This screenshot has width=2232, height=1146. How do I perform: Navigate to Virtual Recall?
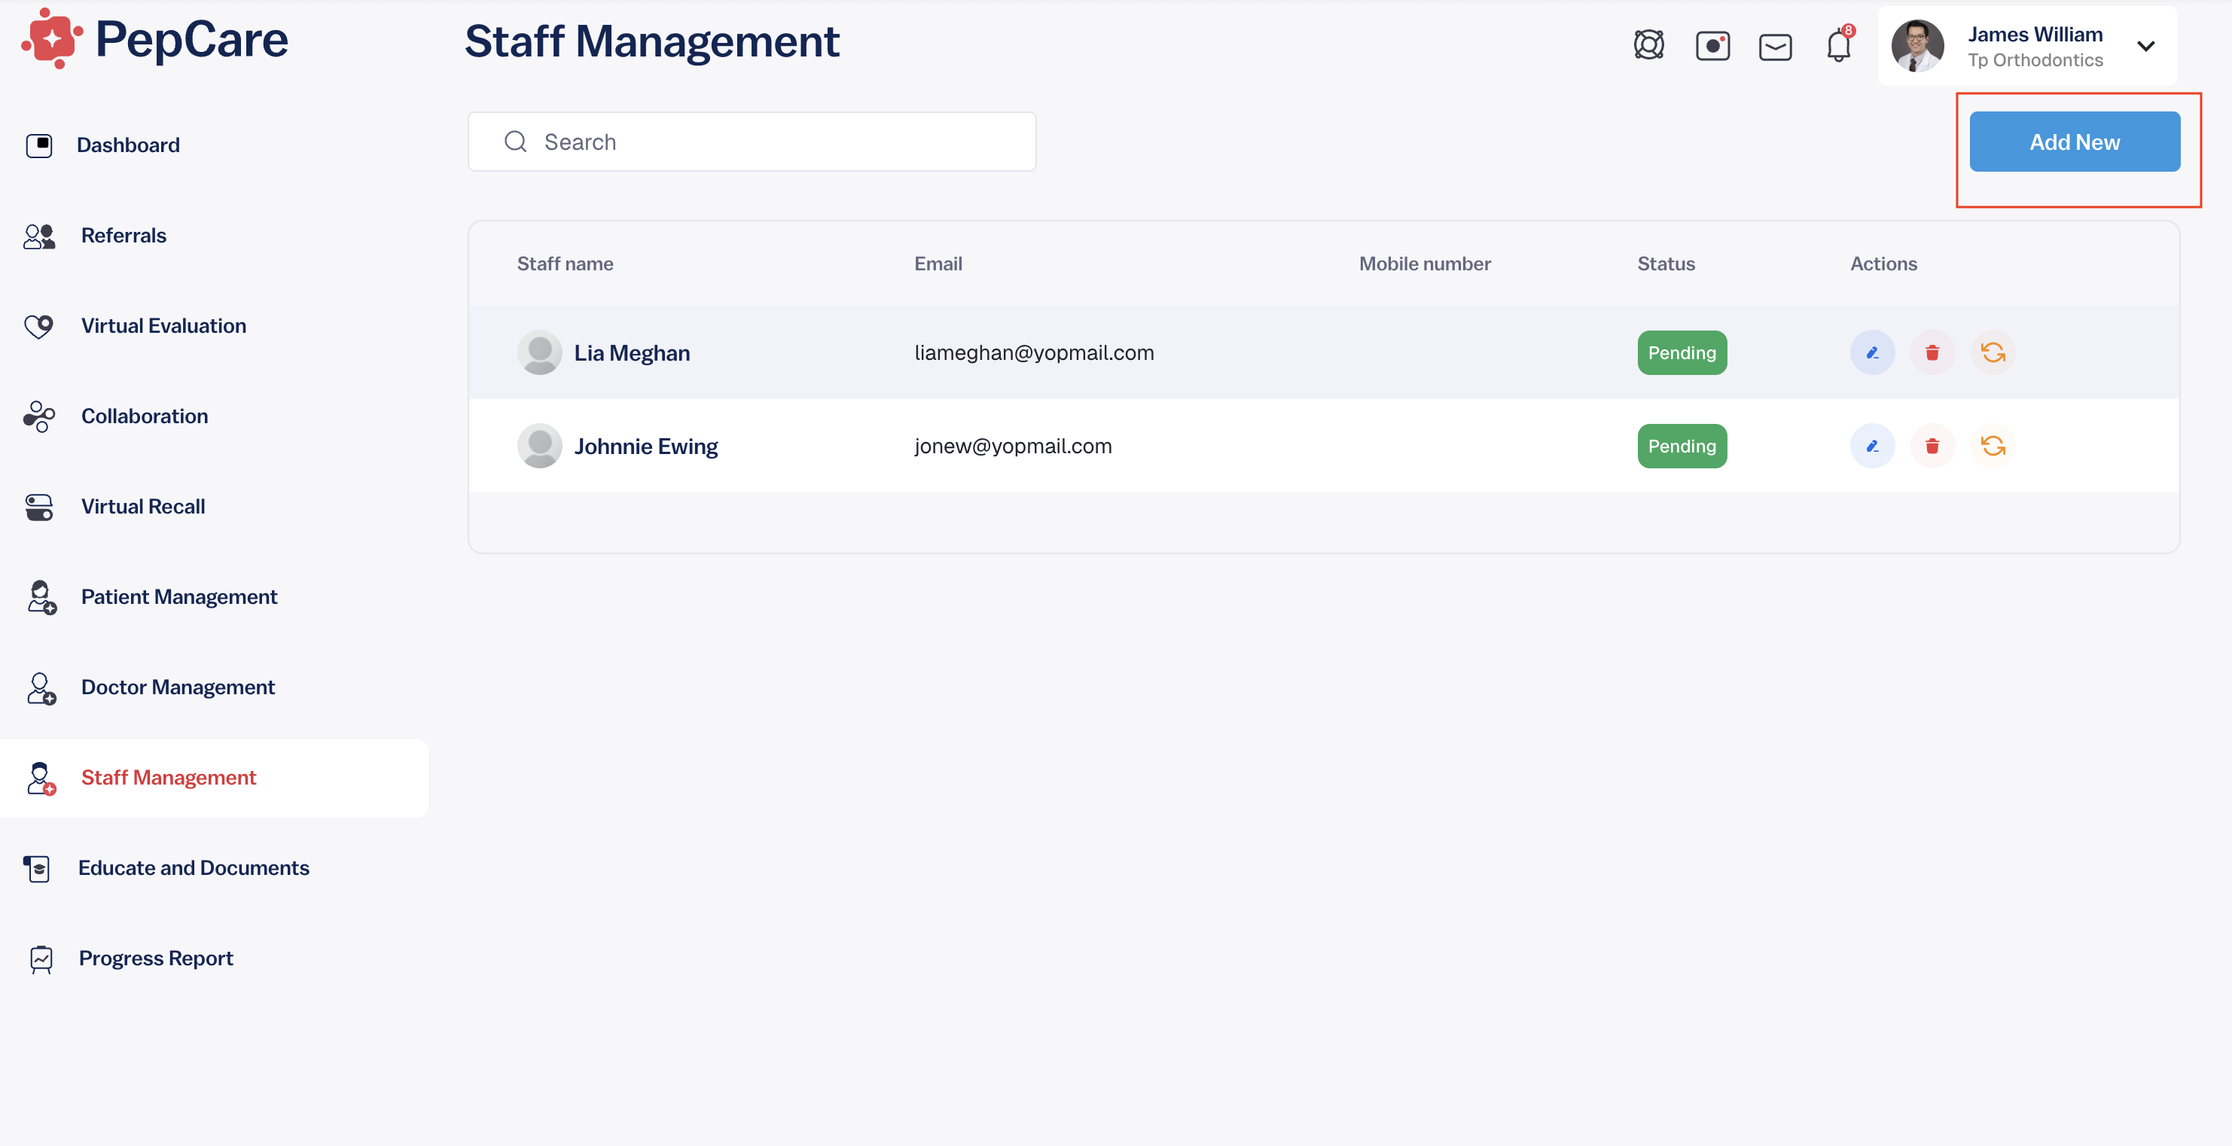coord(143,506)
